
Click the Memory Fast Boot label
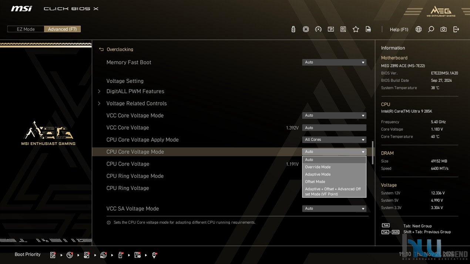click(x=129, y=62)
